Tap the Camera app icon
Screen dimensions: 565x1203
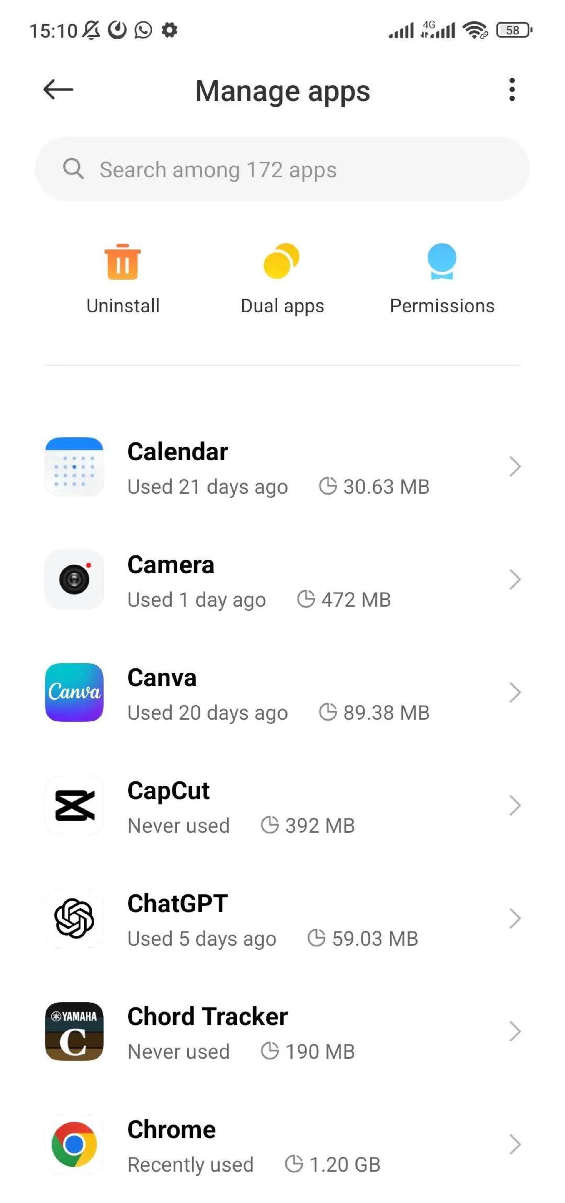tap(74, 579)
